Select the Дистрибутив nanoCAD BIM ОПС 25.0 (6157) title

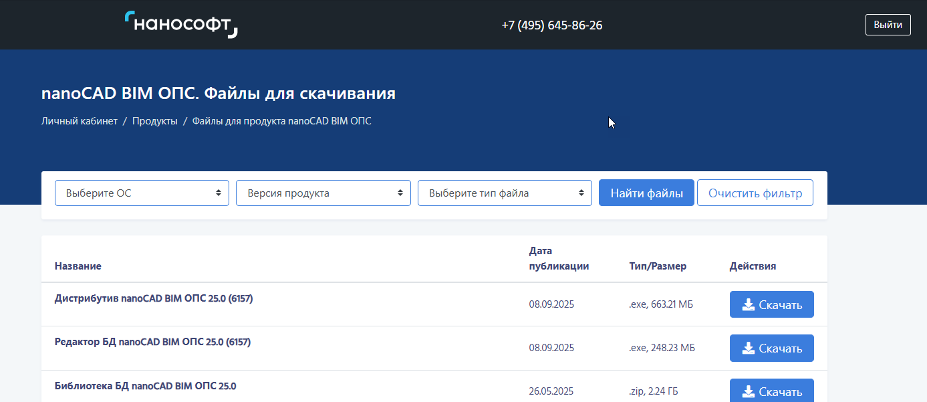click(x=154, y=299)
